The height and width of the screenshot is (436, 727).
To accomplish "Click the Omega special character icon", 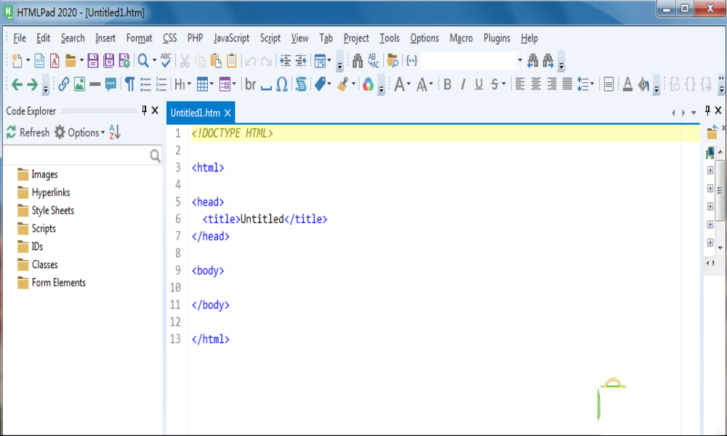I will click(x=282, y=84).
